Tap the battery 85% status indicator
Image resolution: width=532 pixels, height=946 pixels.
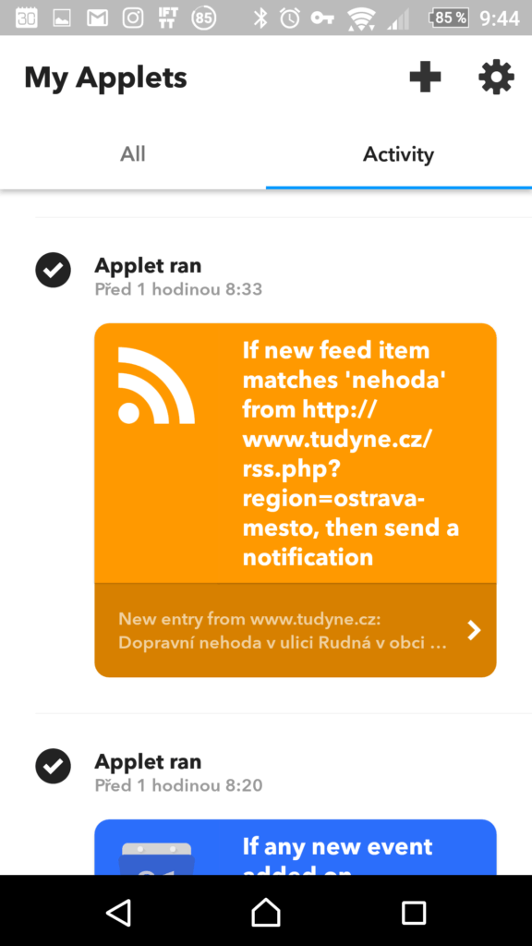449,18
